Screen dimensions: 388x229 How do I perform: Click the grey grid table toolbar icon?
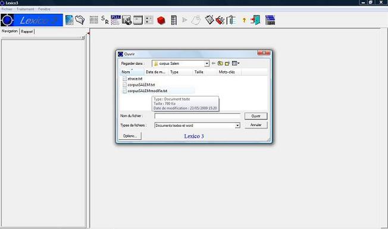(94, 20)
